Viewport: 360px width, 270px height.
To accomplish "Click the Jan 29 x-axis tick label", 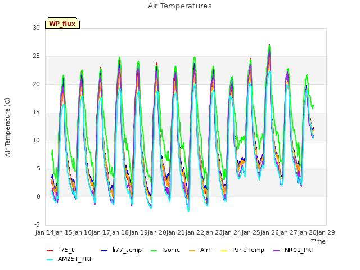I will [326, 232].
